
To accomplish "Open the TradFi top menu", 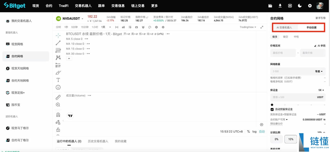I will click(x=64, y=6).
